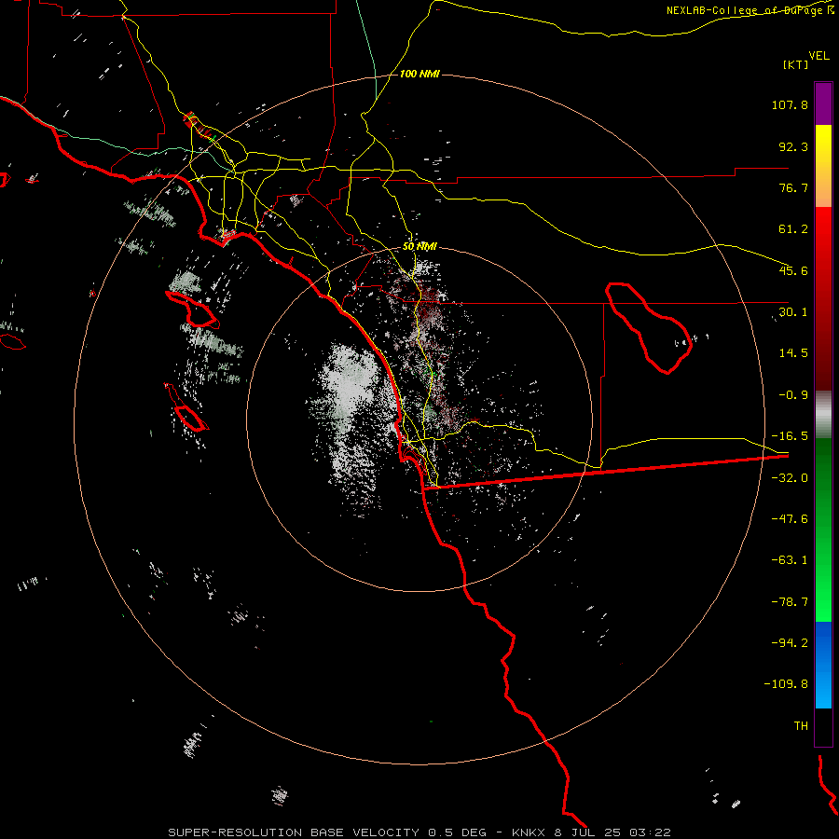The height and width of the screenshot is (839, 839).
Task: Click the '[KT]' units label
Action: 796,64
